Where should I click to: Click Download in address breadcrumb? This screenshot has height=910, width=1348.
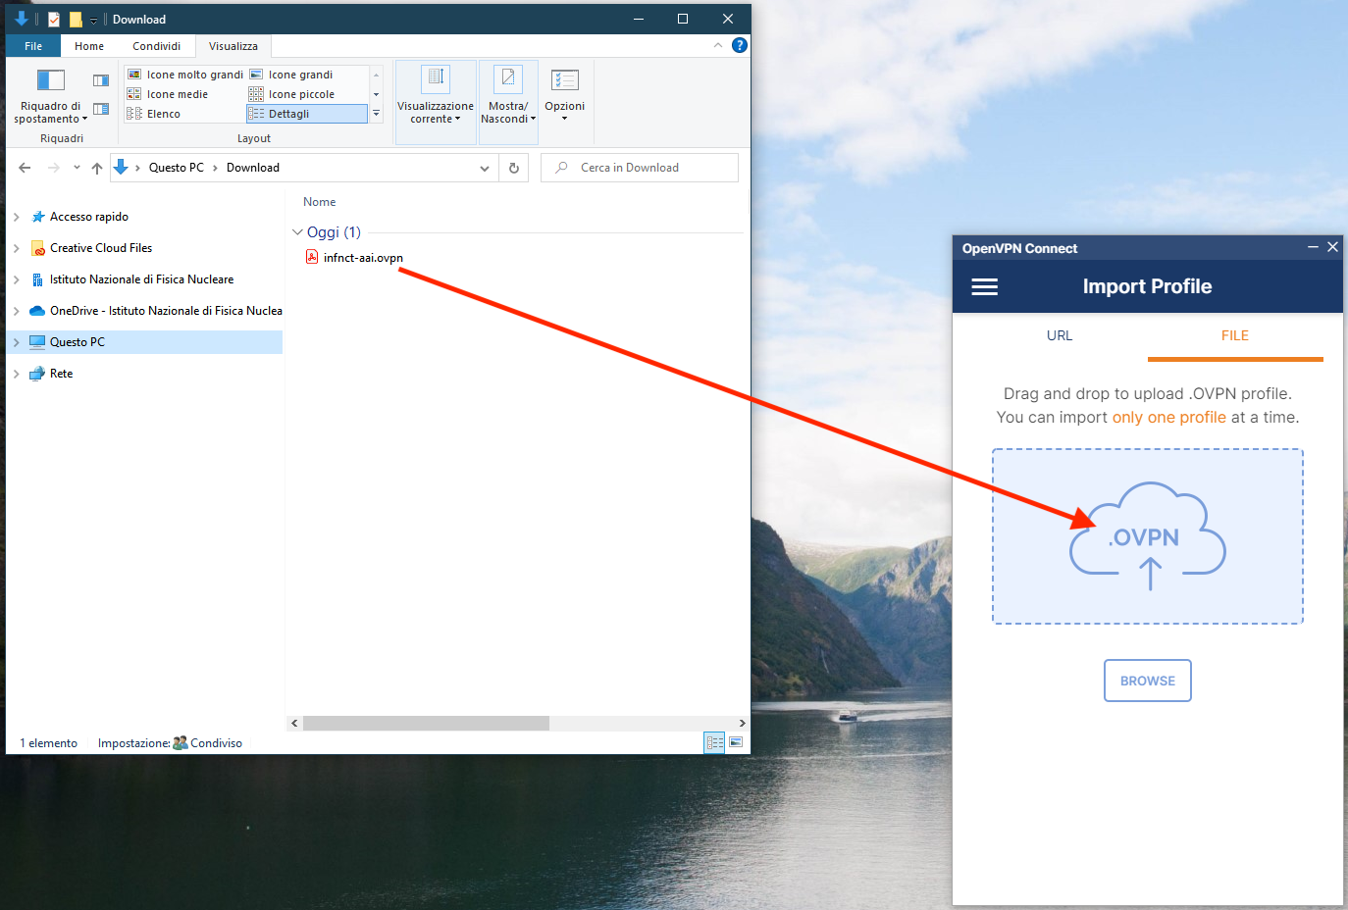click(x=253, y=168)
